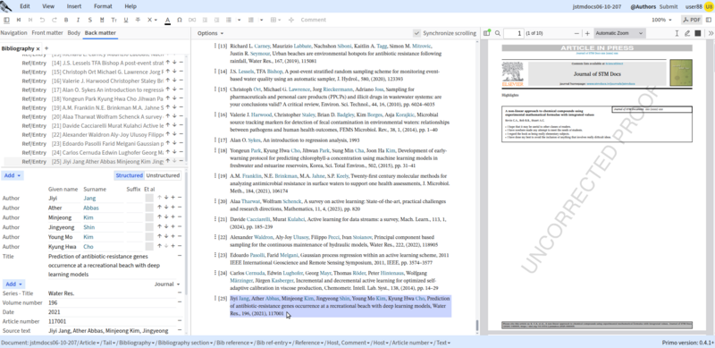Image resolution: width=715 pixels, height=348 pixels.
Task: Toggle Et al checkbox for author Young Mo
Action: [x=149, y=237]
